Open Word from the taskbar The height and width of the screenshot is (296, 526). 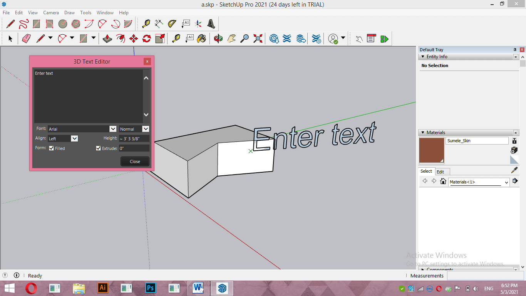click(x=198, y=288)
